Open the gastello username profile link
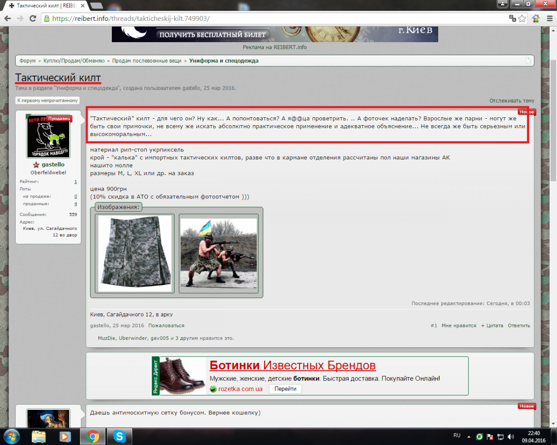This screenshot has height=445, width=557. [53, 165]
